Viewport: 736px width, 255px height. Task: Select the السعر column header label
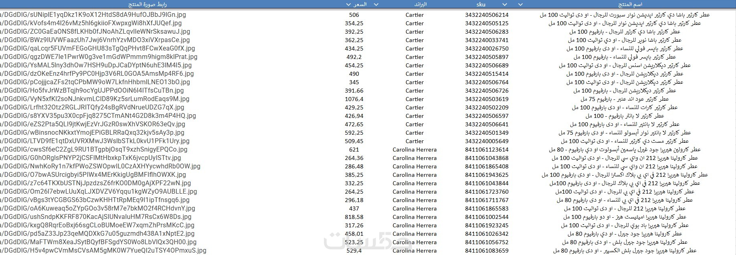point(360,4)
